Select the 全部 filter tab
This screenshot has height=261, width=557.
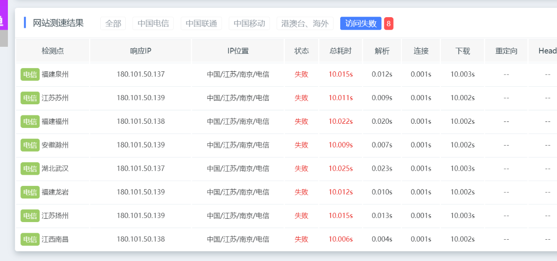coord(113,23)
